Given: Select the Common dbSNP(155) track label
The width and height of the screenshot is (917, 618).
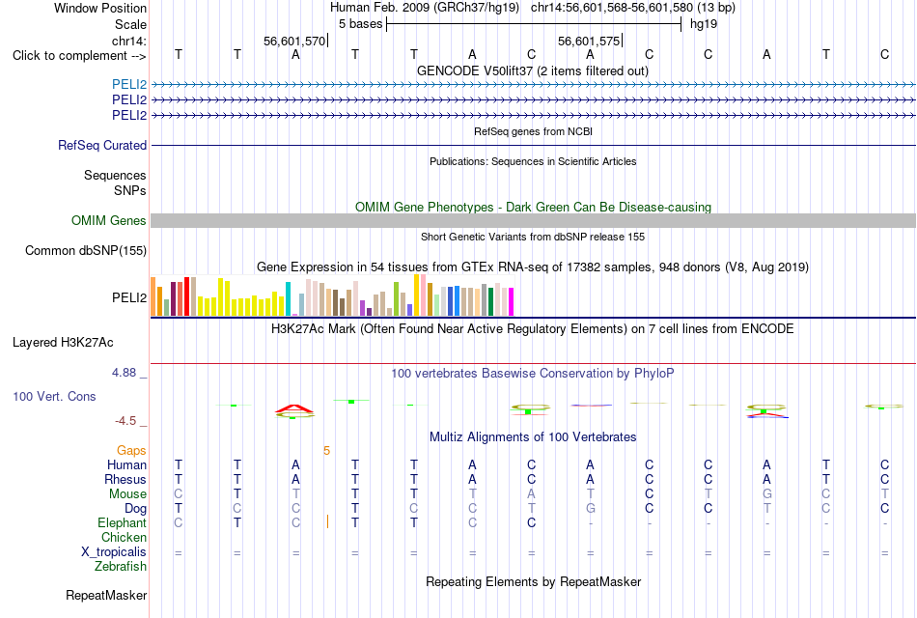Looking at the screenshot, I should [86, 250].
